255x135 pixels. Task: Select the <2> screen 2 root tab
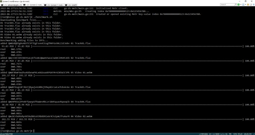(33, 5)
